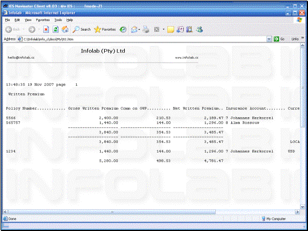
Task: Click the Done status bar text
Action: pos(13,218)
